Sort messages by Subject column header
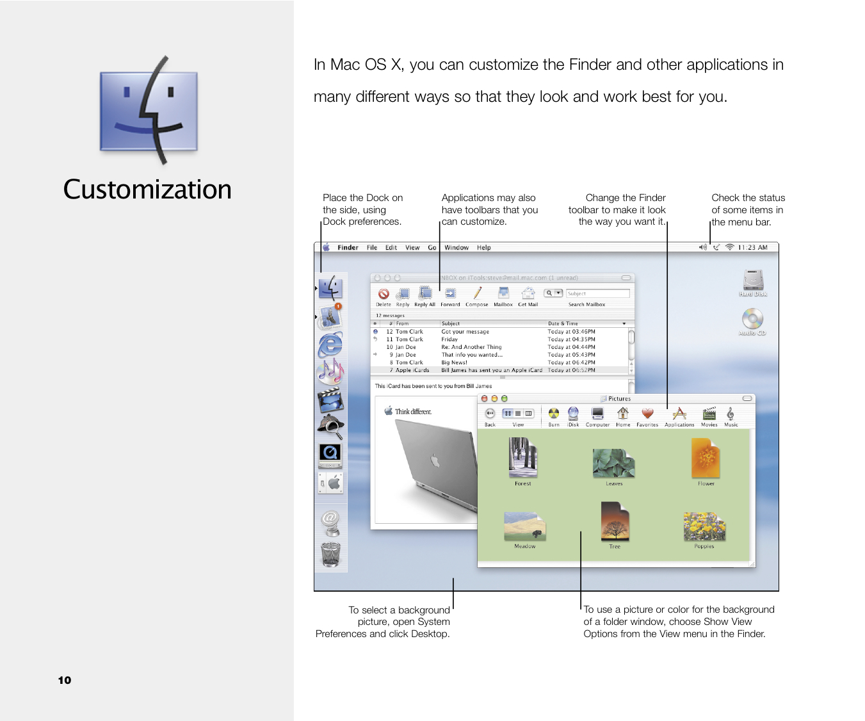 tap(492, 323)
